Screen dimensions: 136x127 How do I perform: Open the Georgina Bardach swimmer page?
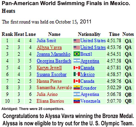coord(54,61)
